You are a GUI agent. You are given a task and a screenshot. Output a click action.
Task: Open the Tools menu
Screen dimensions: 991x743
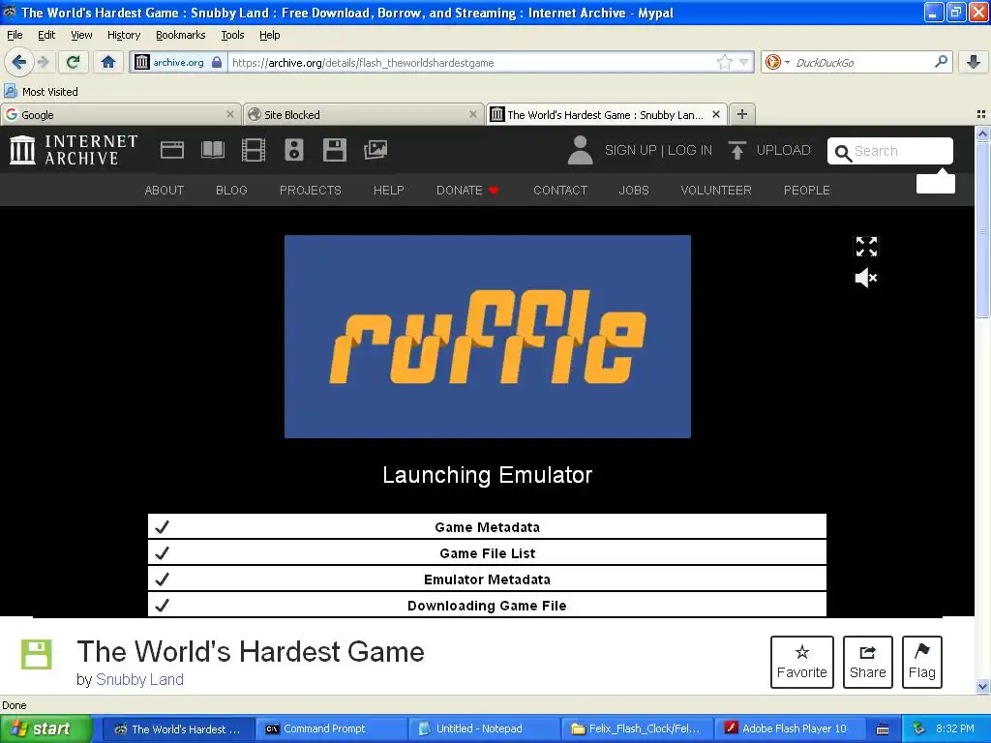(x=232, y=35)
